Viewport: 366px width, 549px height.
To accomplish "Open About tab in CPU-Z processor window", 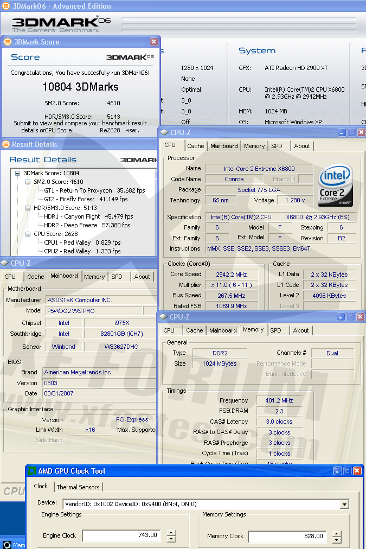I will pyautogui.click(x=302, y=146).
